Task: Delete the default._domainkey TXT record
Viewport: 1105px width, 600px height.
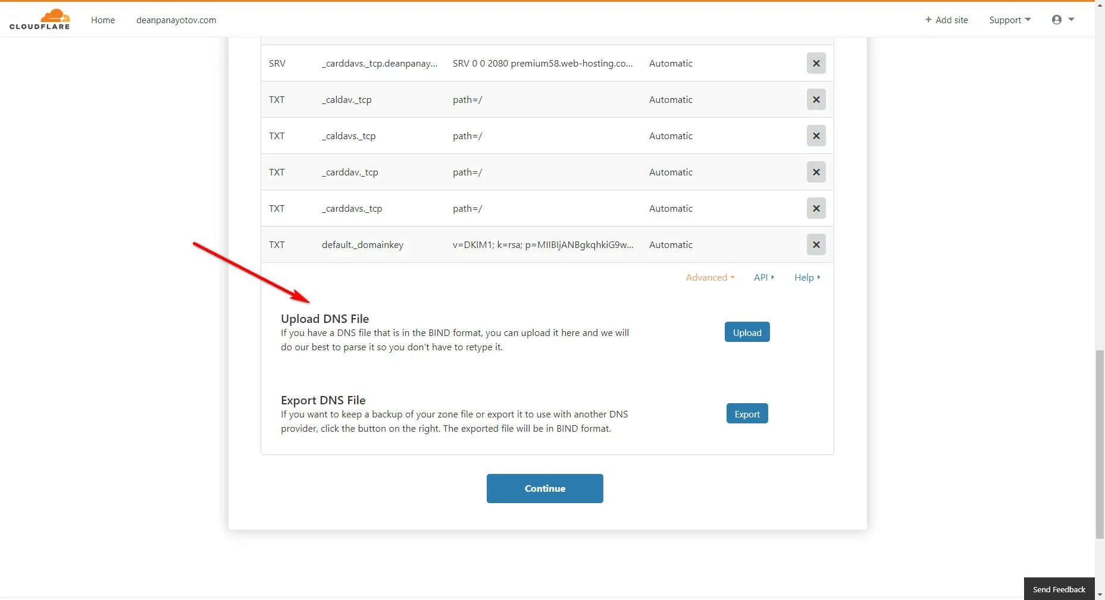Action: click(816, 244)
